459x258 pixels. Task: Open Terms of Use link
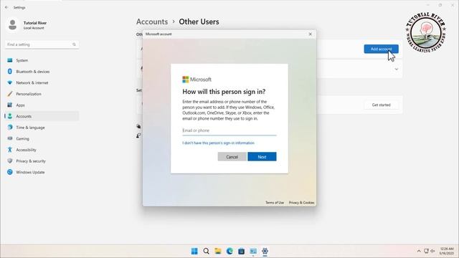pos(275,202)
